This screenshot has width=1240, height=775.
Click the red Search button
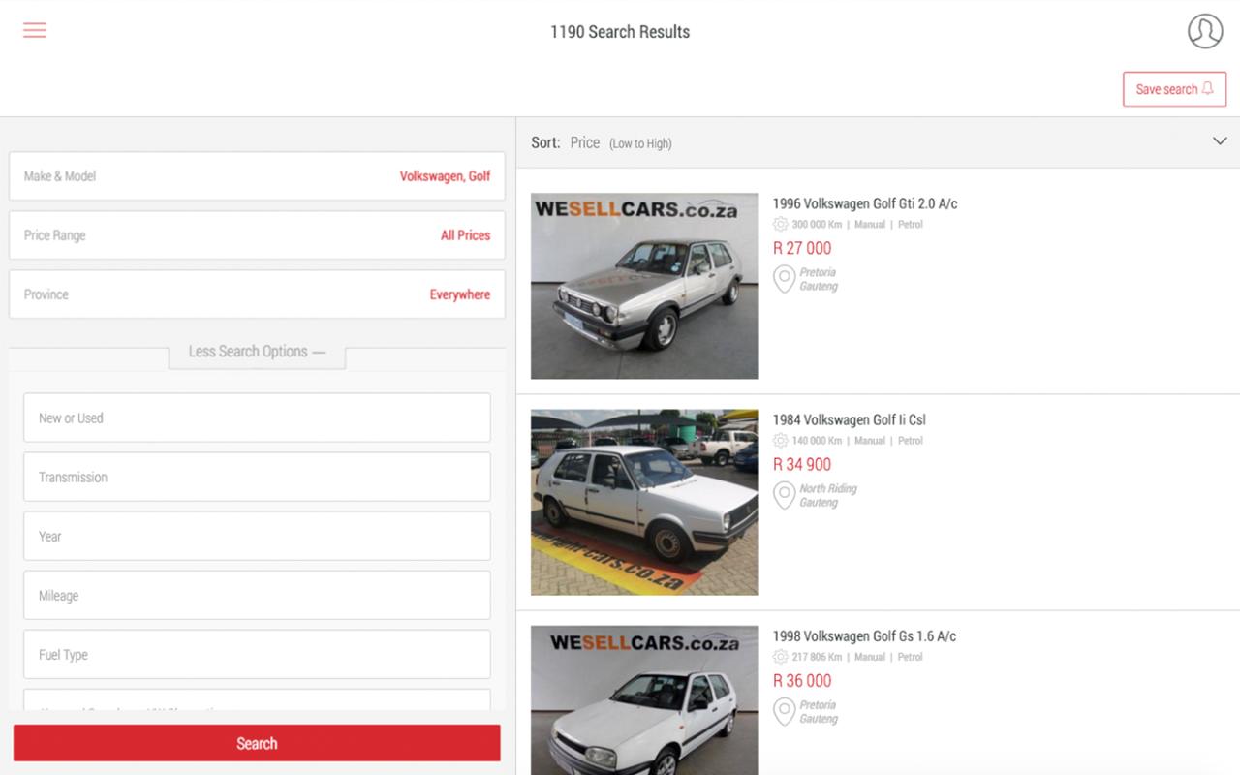[x=257, y=743]
